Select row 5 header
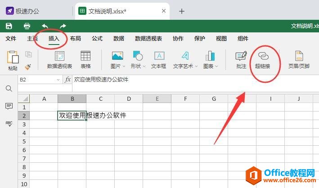This screenshot has height=188, width=319. point(24,141)
